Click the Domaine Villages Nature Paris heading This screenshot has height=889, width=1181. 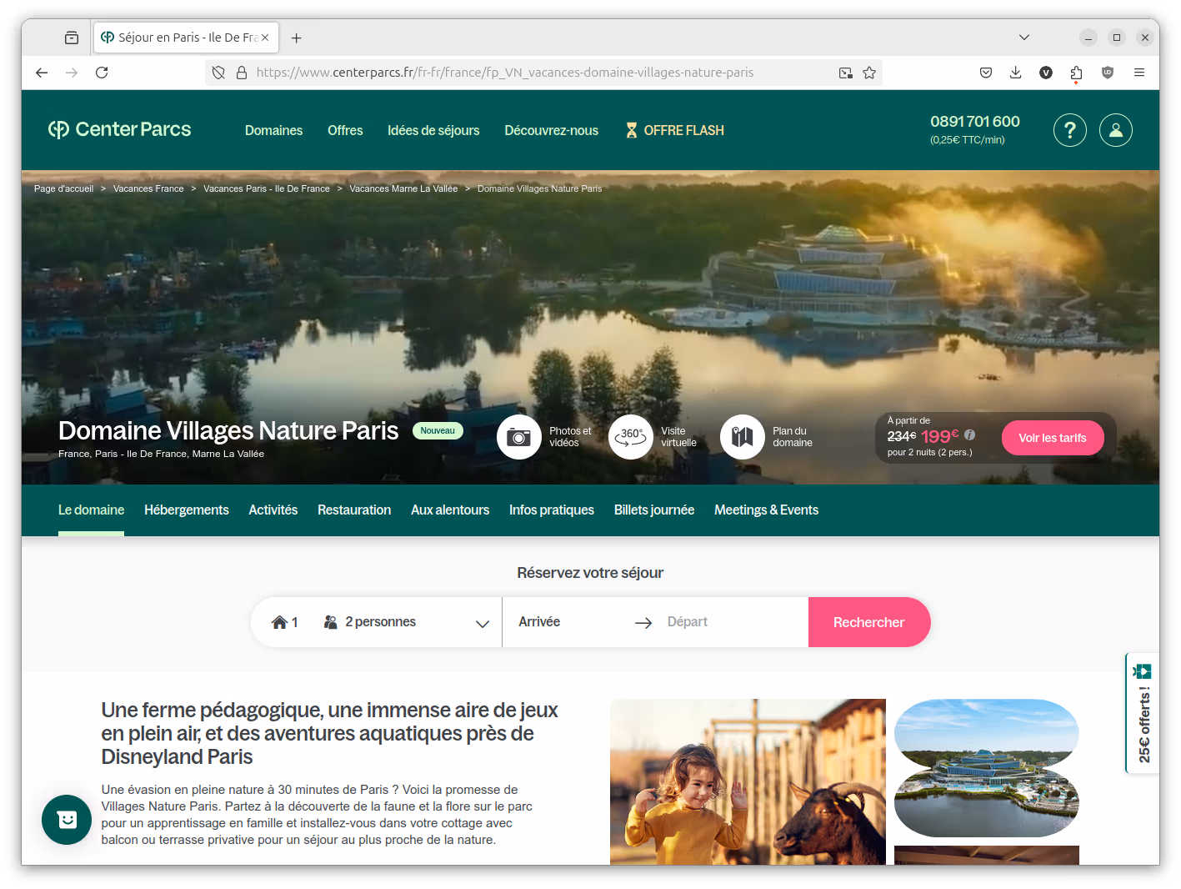[228, 430]
